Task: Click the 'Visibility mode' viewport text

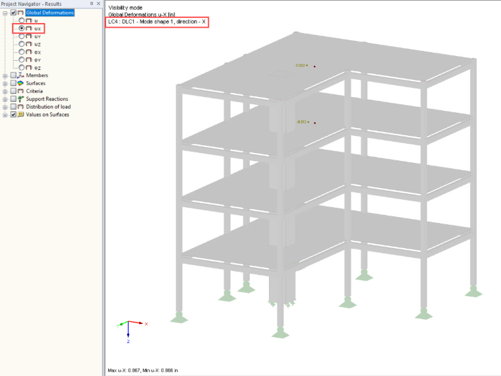Action: (x=125, y=8)
